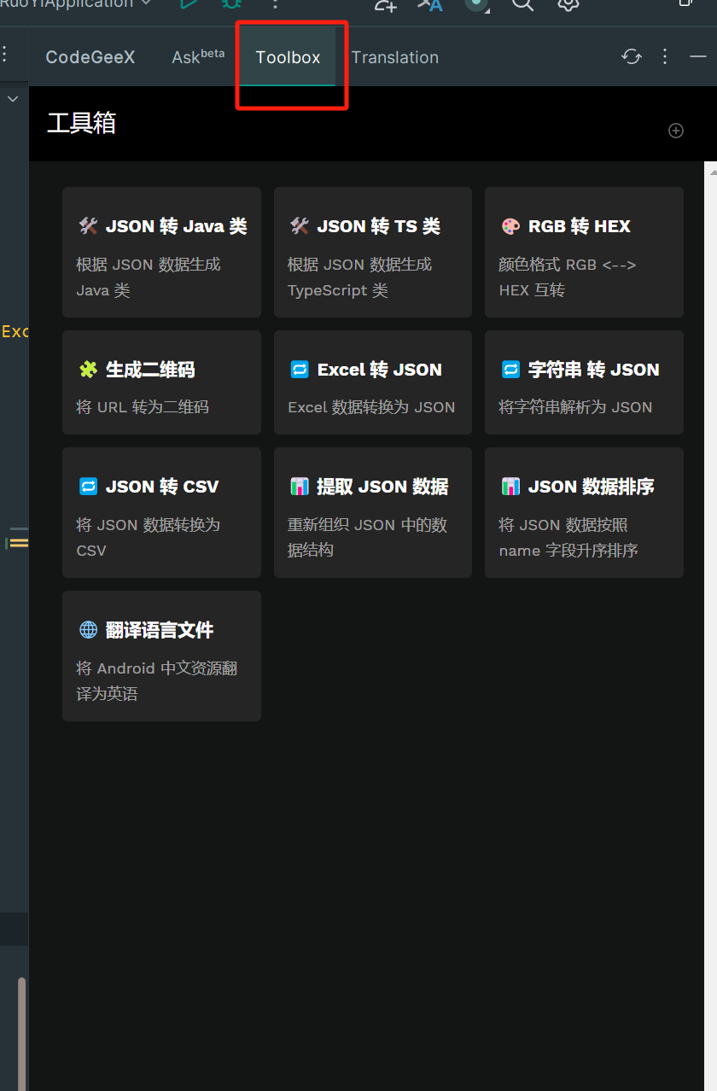The height and width of the screenshot is (1091, 717).
Task: Click the round green avatar icon in the top toolbar
Action: (x=476, y=4)
